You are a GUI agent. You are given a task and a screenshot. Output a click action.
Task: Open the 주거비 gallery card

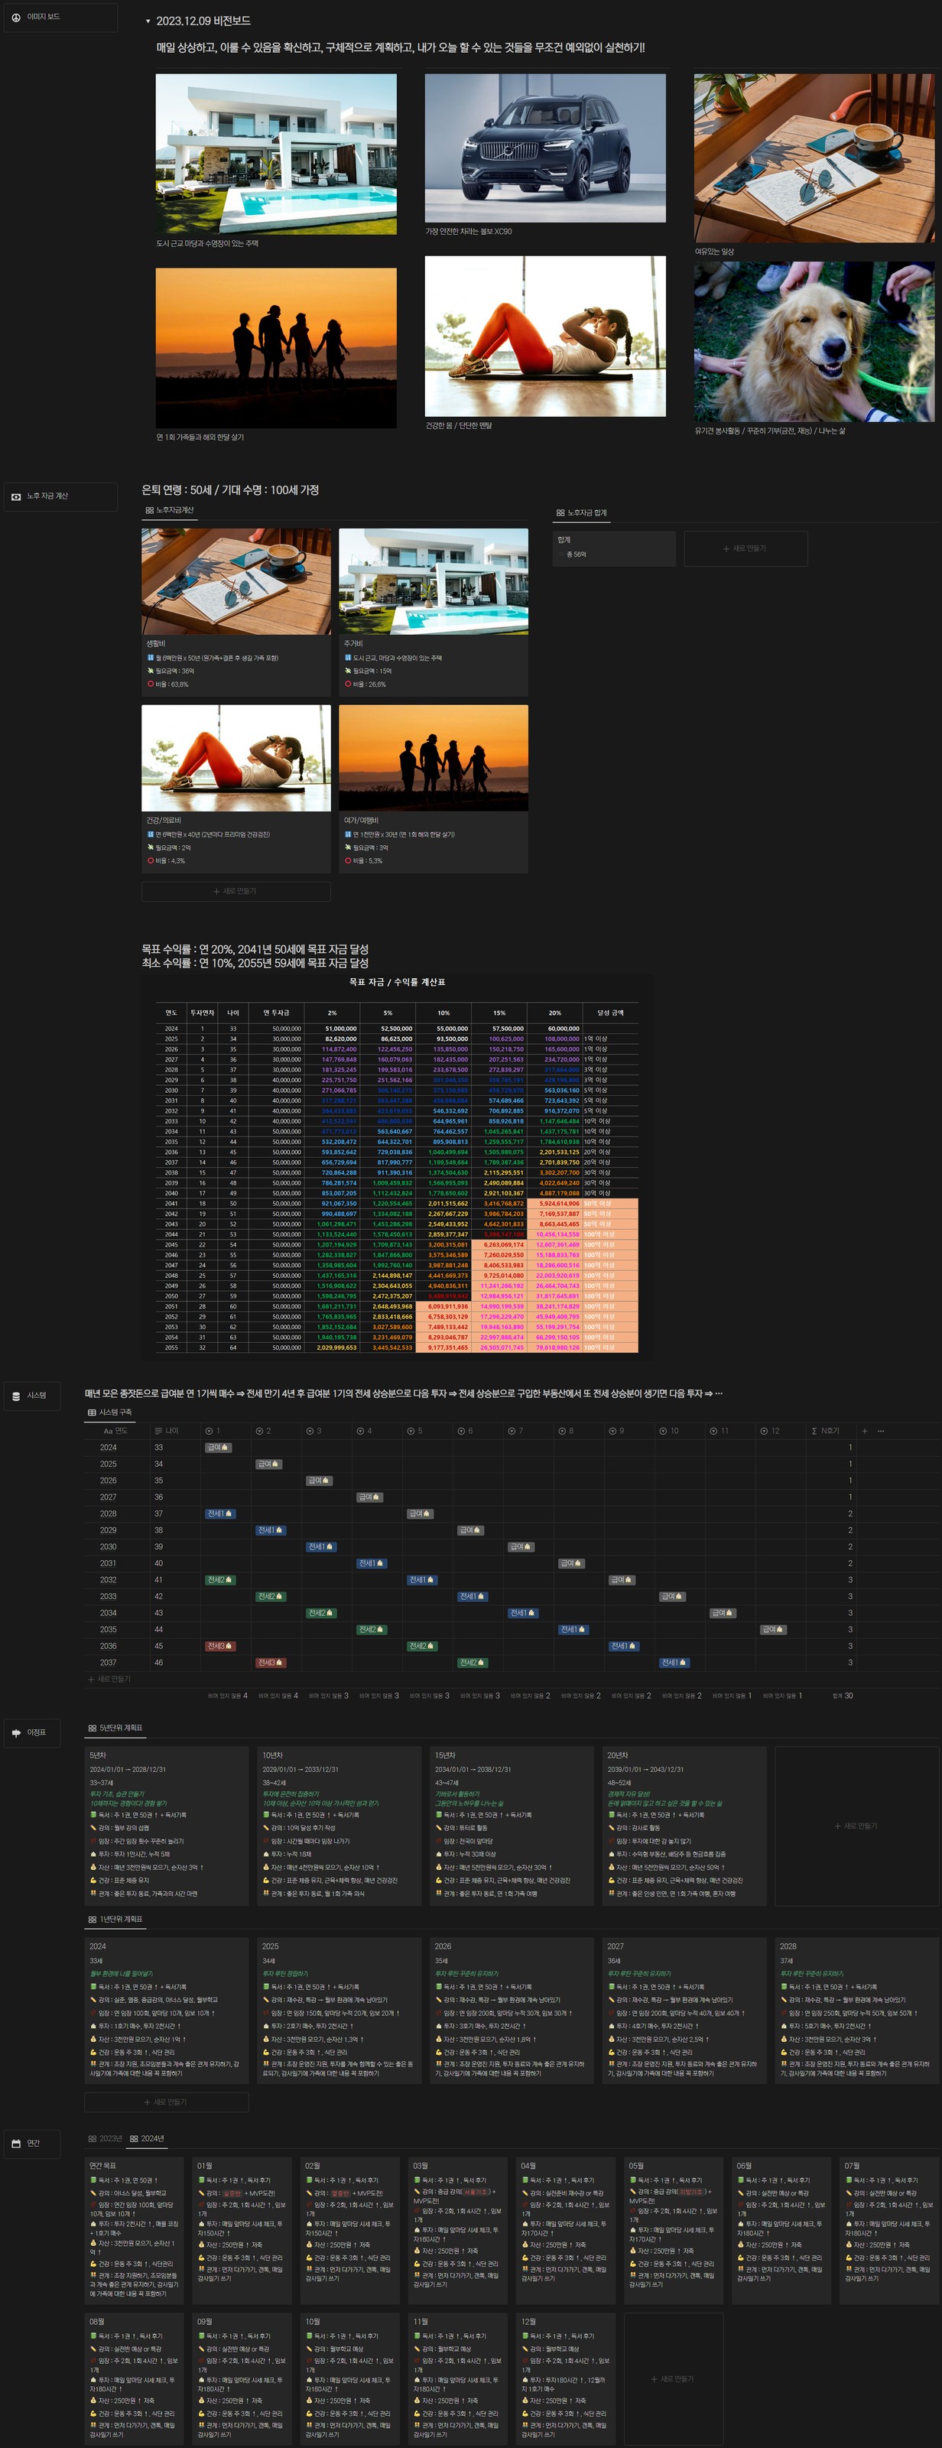pyautogui.click(x=434, y=612)
